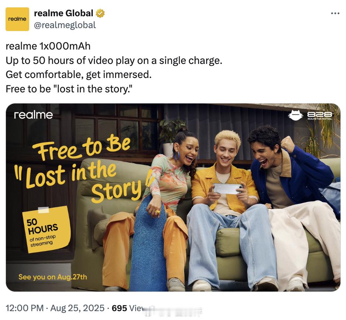The image size is (346, 320).
Task: Click the gold verified badge
Action: tap(100, 13)
